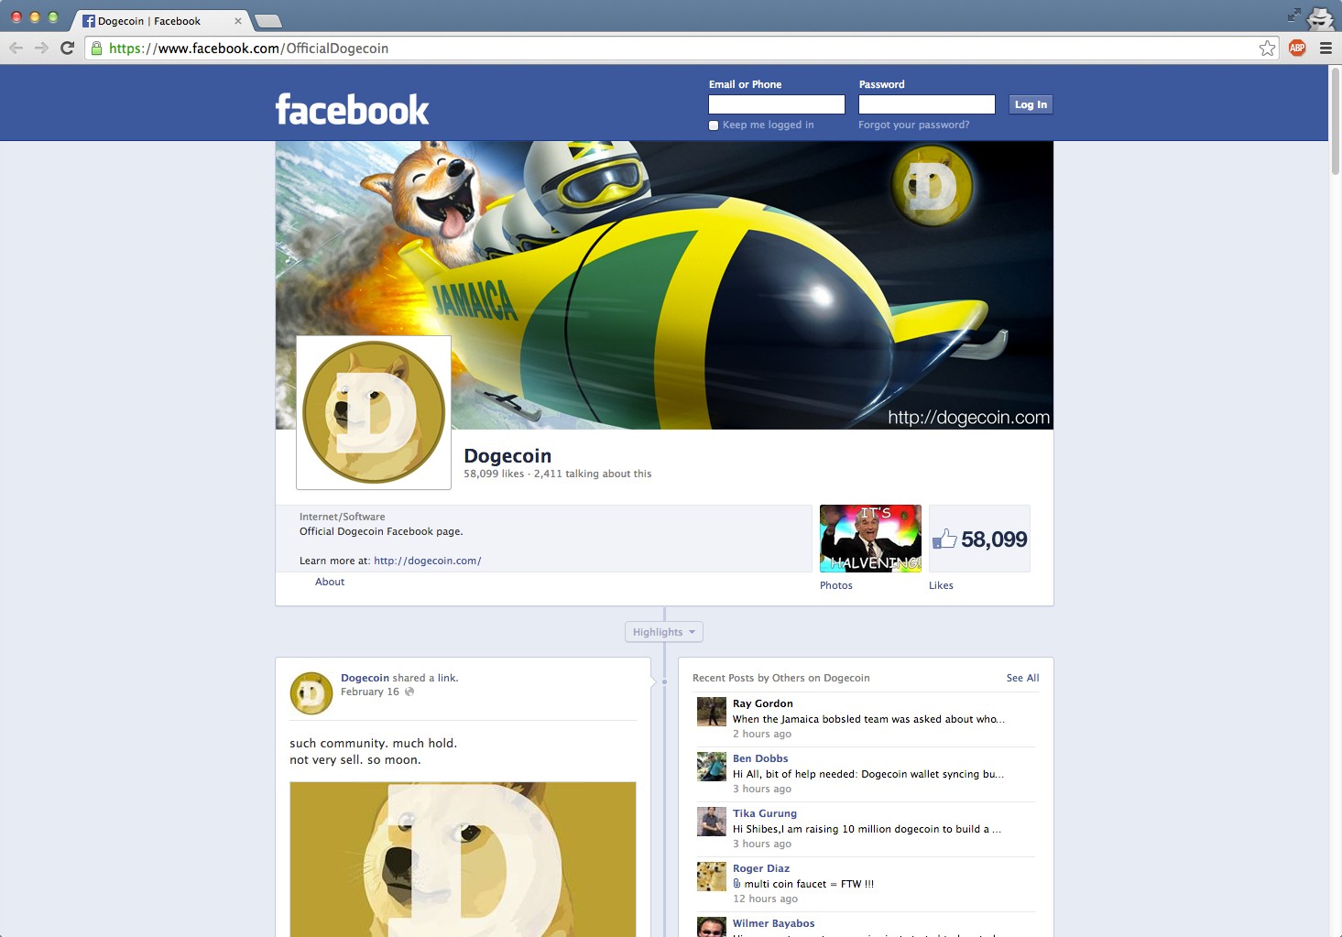
Task: Open the Likes section link
Action: [x=941, y=585]
